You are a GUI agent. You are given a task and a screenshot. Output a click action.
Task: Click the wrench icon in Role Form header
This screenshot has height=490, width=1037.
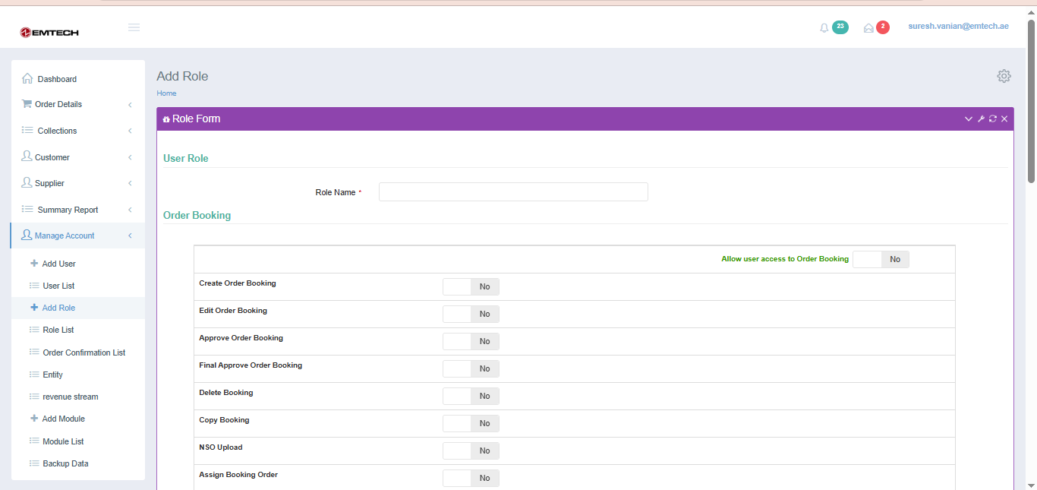pos(981,119)
